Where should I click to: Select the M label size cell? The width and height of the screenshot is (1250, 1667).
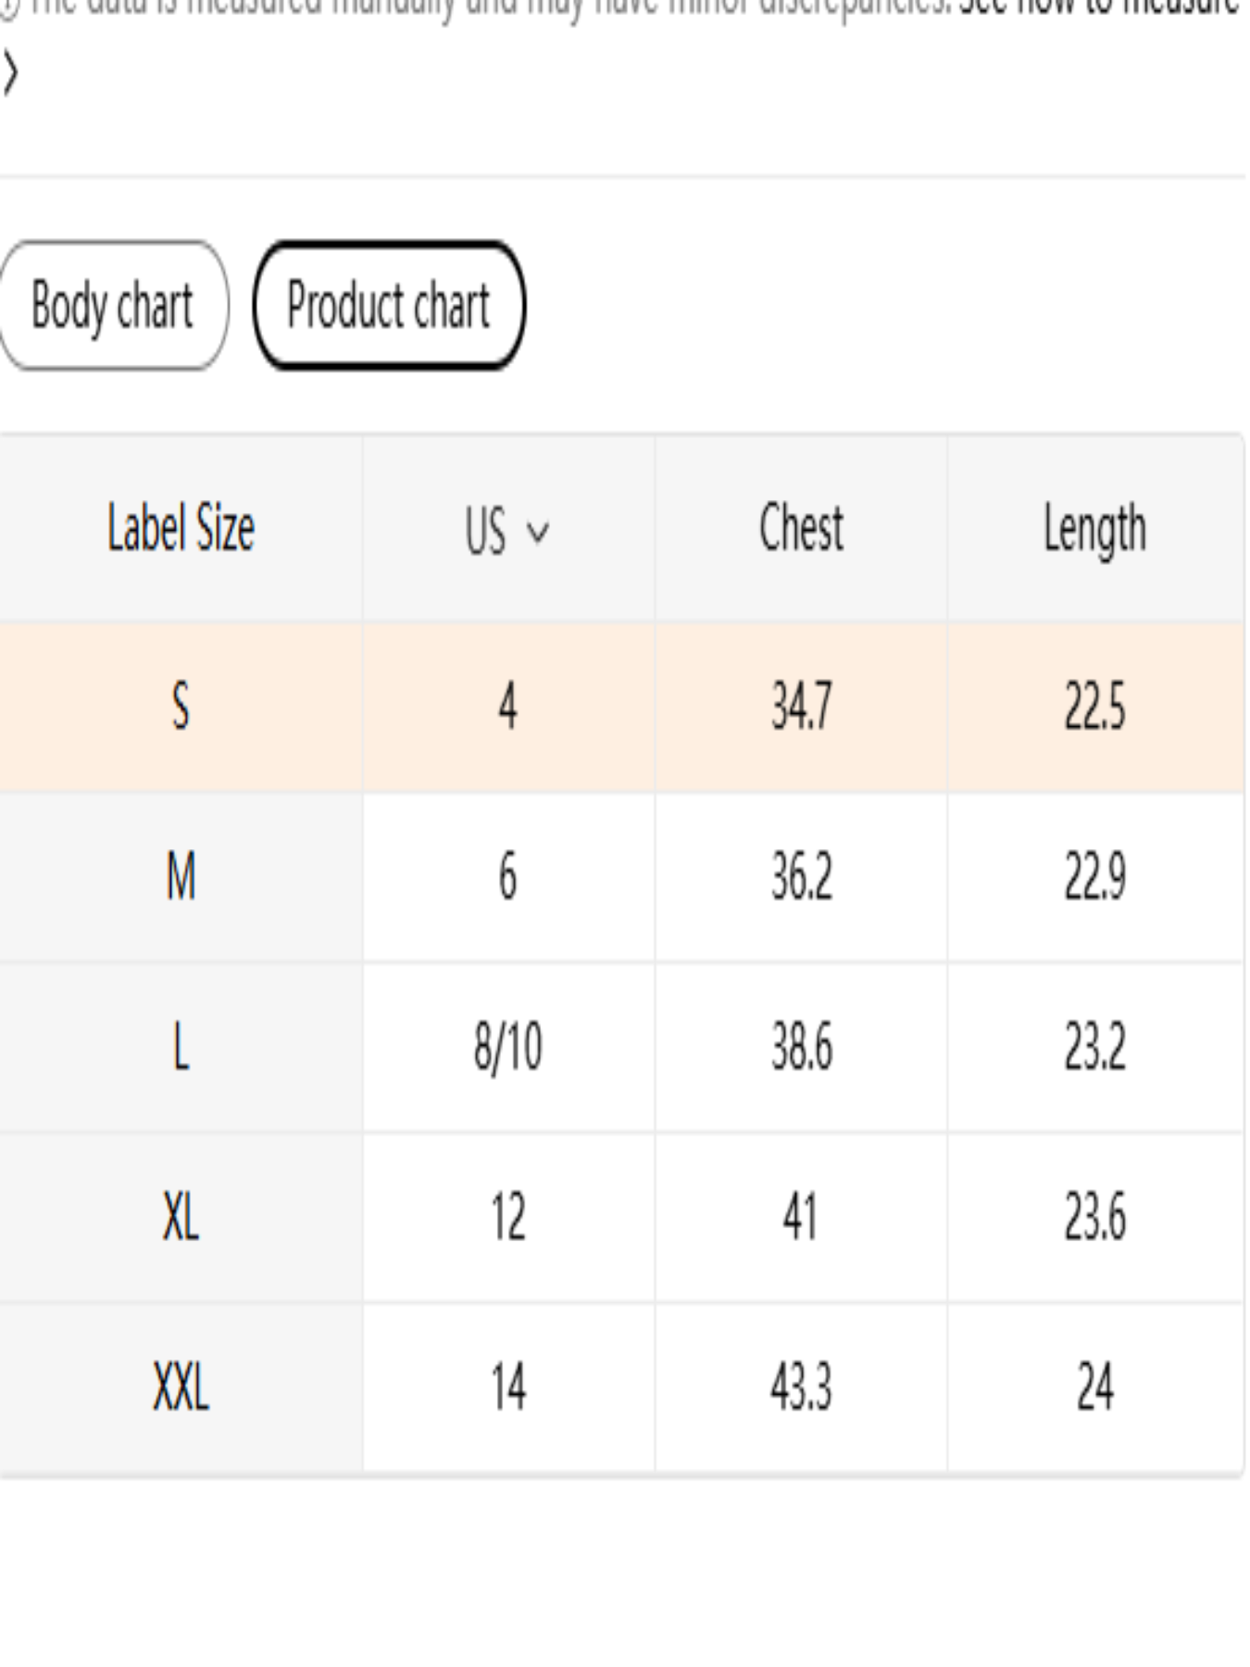point(181,877)
